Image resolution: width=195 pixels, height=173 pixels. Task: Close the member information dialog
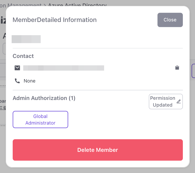coord(170,20)
